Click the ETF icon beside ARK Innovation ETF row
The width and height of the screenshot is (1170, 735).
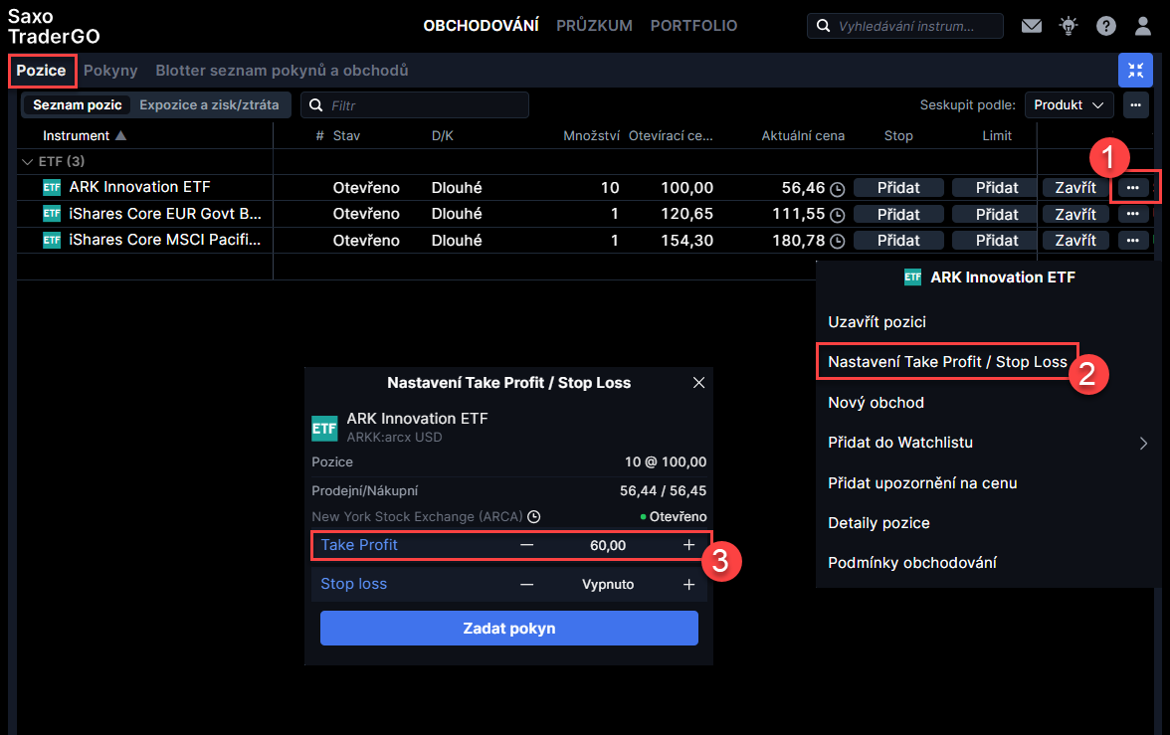(52, 187)
